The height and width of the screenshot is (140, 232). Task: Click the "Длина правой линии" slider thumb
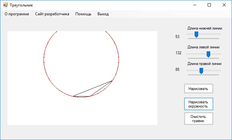(201, 71)
